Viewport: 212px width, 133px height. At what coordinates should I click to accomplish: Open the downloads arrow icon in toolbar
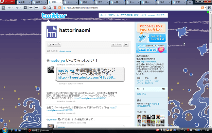point(25,8)
